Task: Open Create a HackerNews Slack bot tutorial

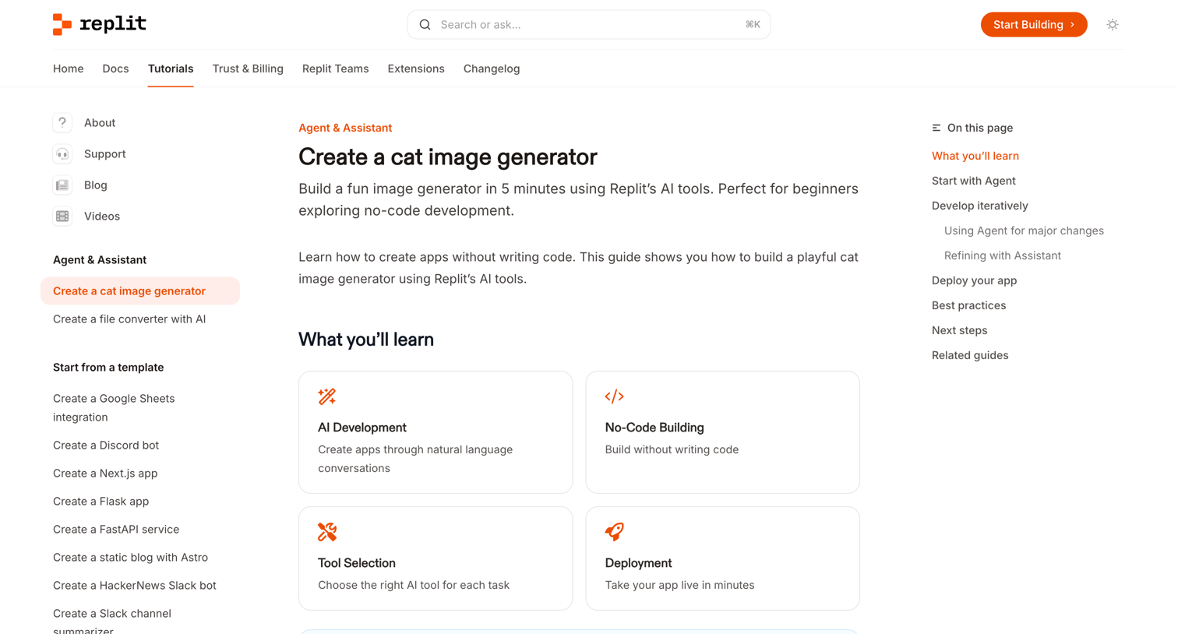Action: [x=135, y=586]
